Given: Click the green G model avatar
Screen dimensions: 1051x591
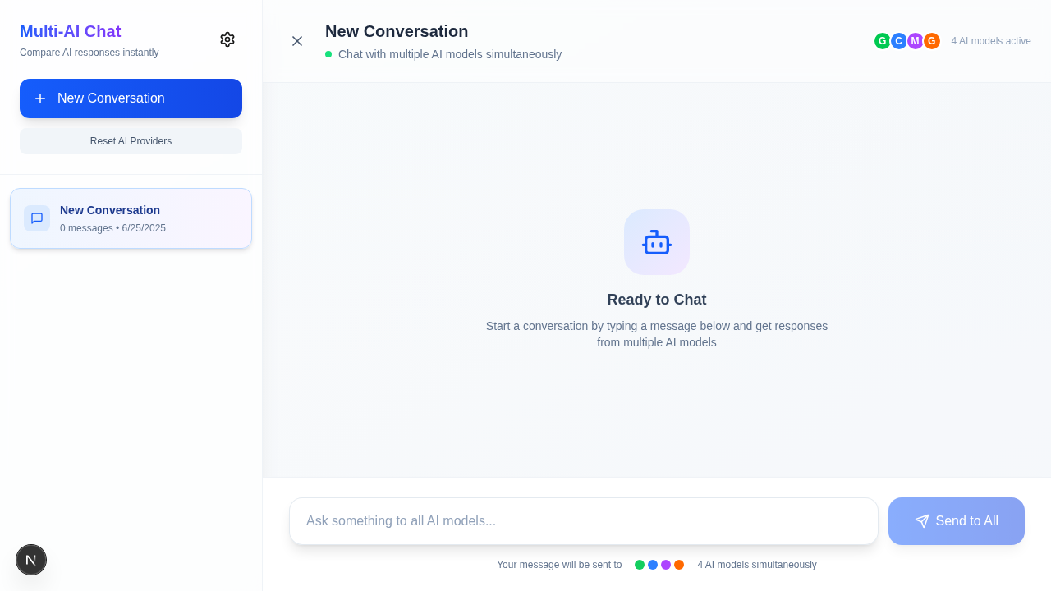Looking at the screenshot, I should (883, 41).
